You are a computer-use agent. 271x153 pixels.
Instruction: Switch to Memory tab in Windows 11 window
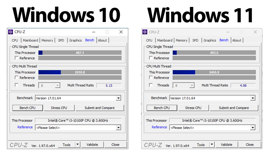pos(182,40)
